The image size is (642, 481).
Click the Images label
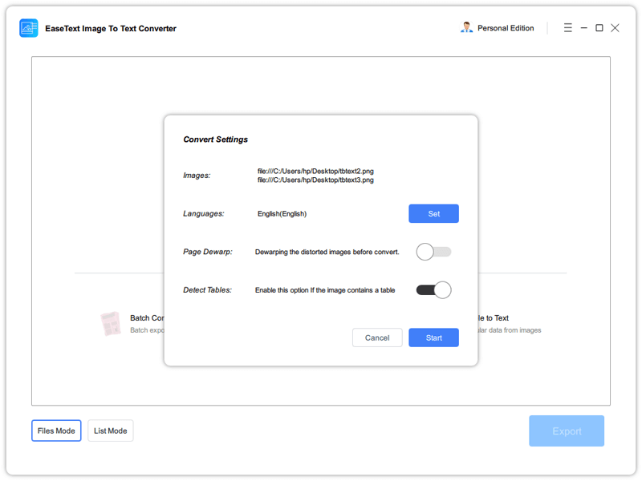click(x=197, y=176)
